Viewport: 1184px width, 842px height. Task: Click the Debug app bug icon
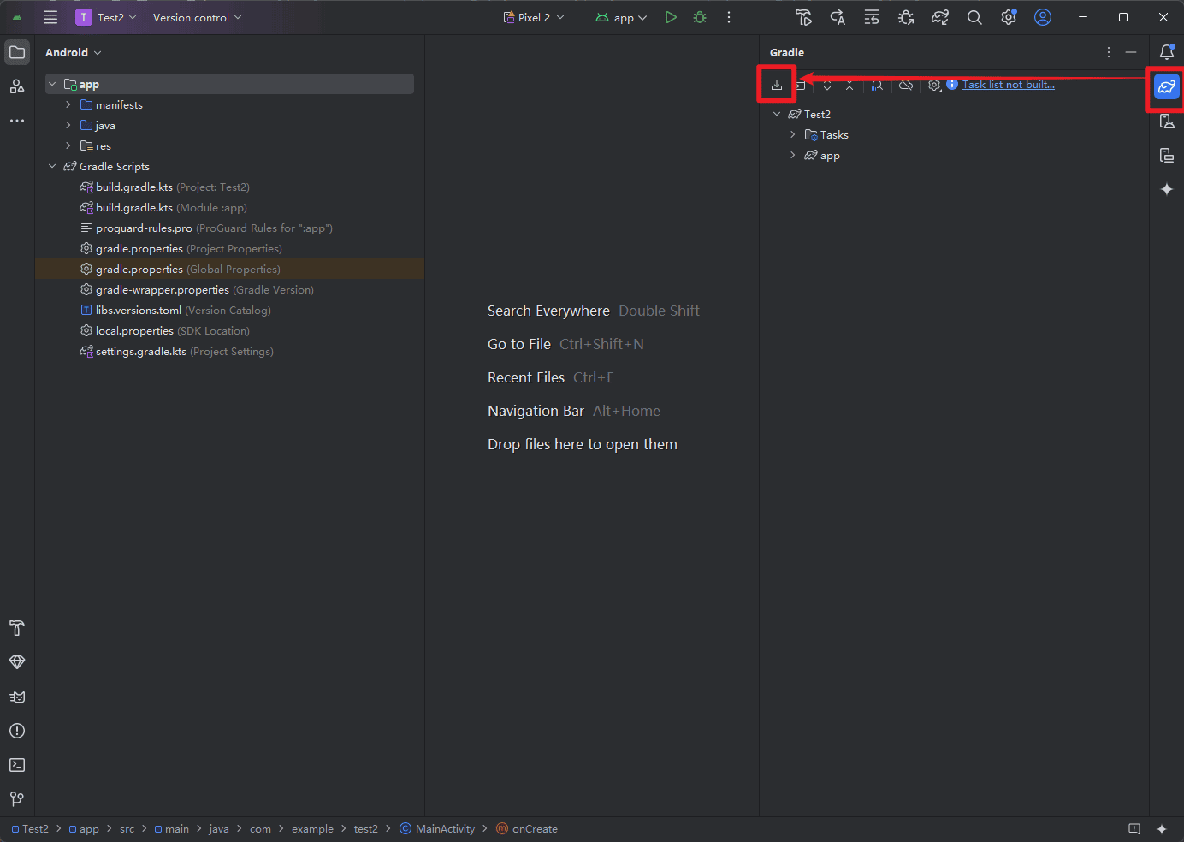[x=700, y=17]
